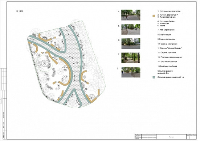200x141 pixels.
Task: Select legend entry 2. Луговик дернистый +
Action: [x=168, y=15]
